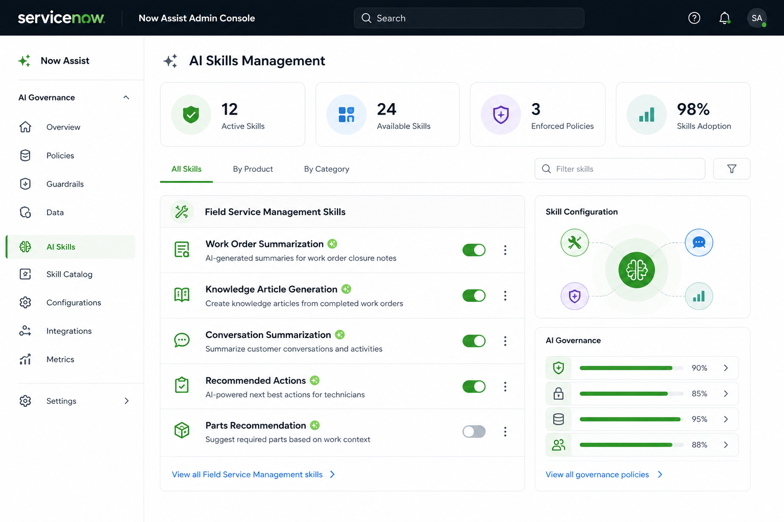
Task: Click the Enforced Policies shield icon
Action: pyautogui.click(x=501, y=114)
